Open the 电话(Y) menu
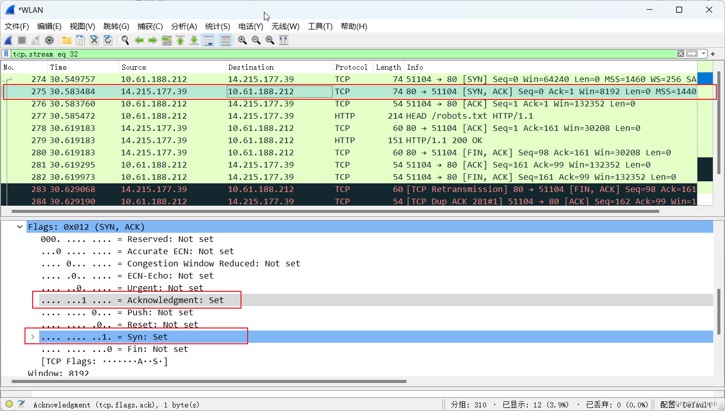The width and height of the screenshot is (725, 411). [251, 26]
